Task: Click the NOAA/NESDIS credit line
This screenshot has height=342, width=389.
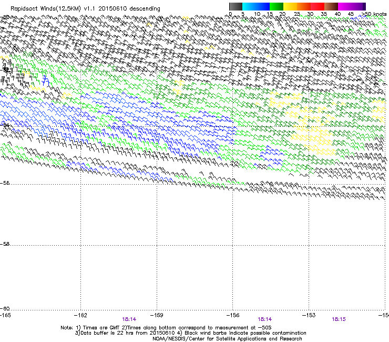Action: tap(227, 339)
